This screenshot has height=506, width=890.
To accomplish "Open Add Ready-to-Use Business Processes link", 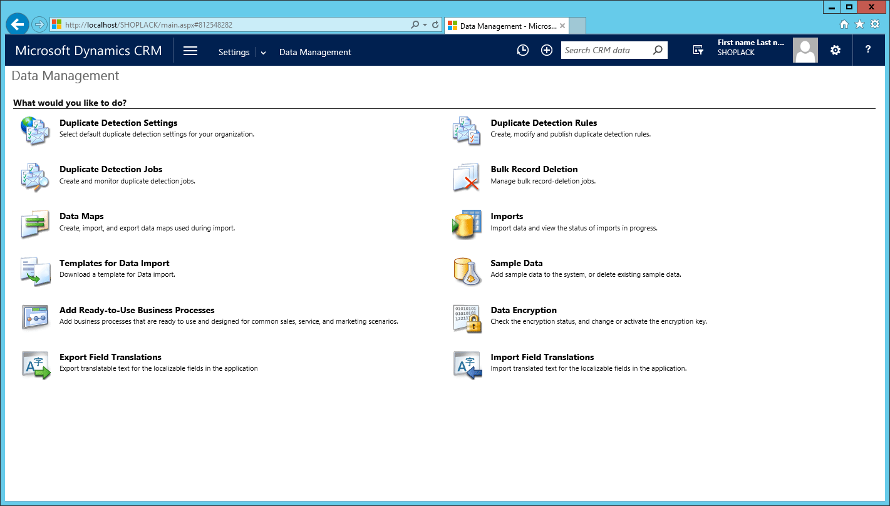I will coord(137,310).
